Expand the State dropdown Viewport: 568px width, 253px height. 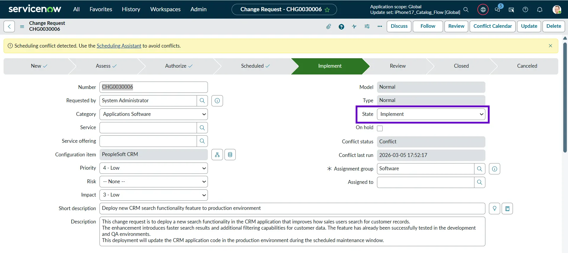[431, 114]
